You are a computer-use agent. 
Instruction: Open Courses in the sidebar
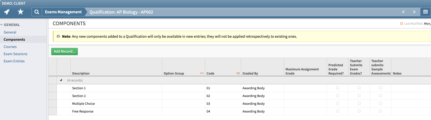point(10,47)
